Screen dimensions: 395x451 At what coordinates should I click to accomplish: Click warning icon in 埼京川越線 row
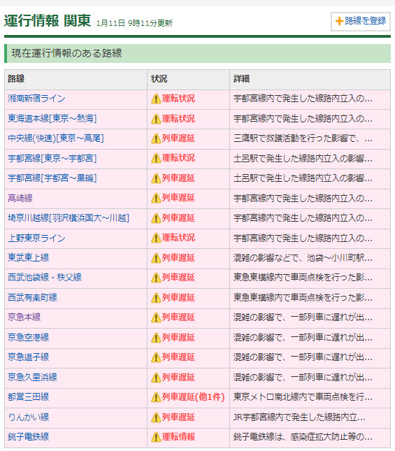pos(156,218)
